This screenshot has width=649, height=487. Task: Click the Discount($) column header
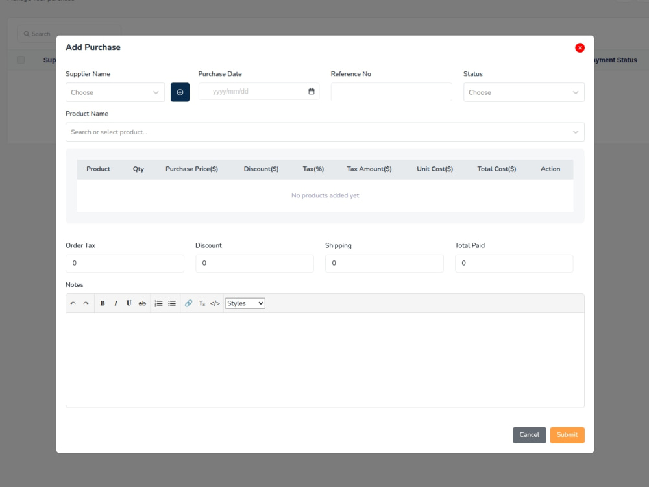pyautogui.click(x=261, y=169)
